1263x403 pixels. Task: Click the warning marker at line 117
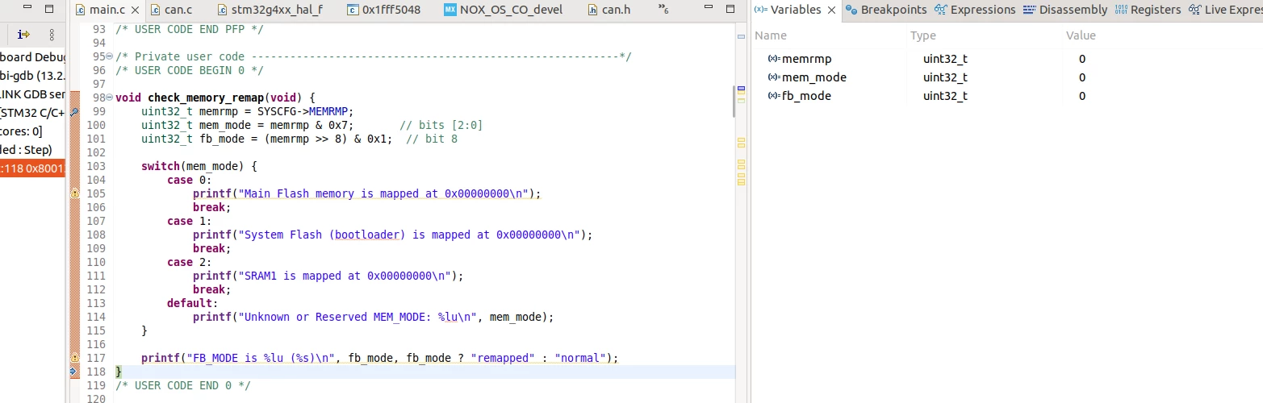tap(74, 357)
